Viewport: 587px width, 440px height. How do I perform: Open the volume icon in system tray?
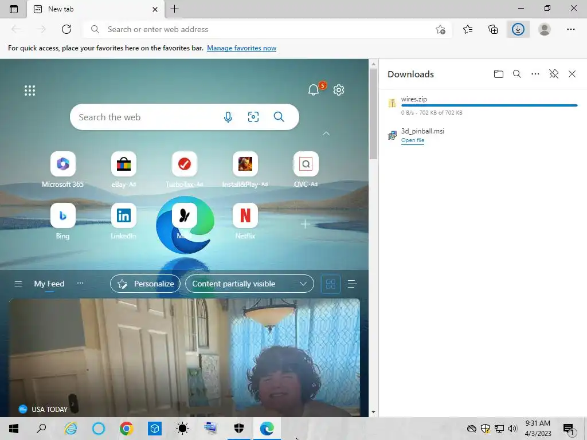(512, 429)
